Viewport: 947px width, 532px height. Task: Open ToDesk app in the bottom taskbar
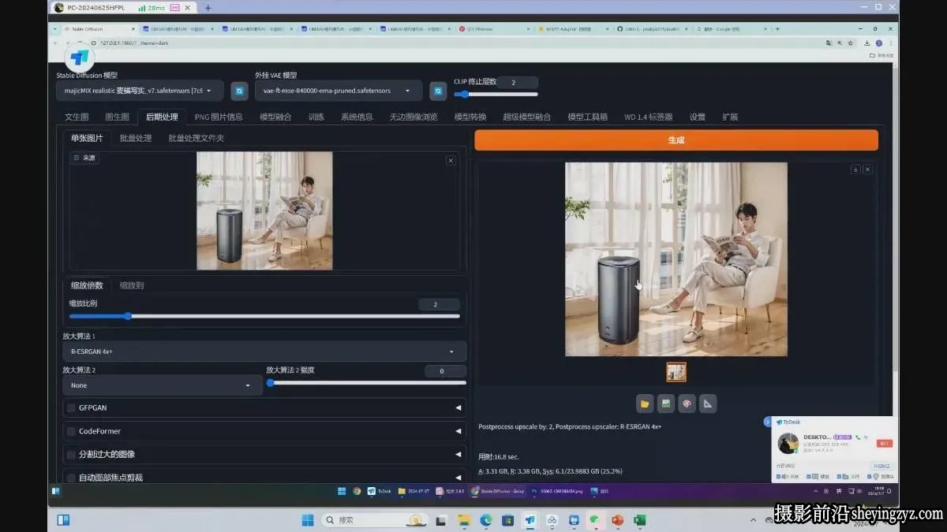(530, 520)
